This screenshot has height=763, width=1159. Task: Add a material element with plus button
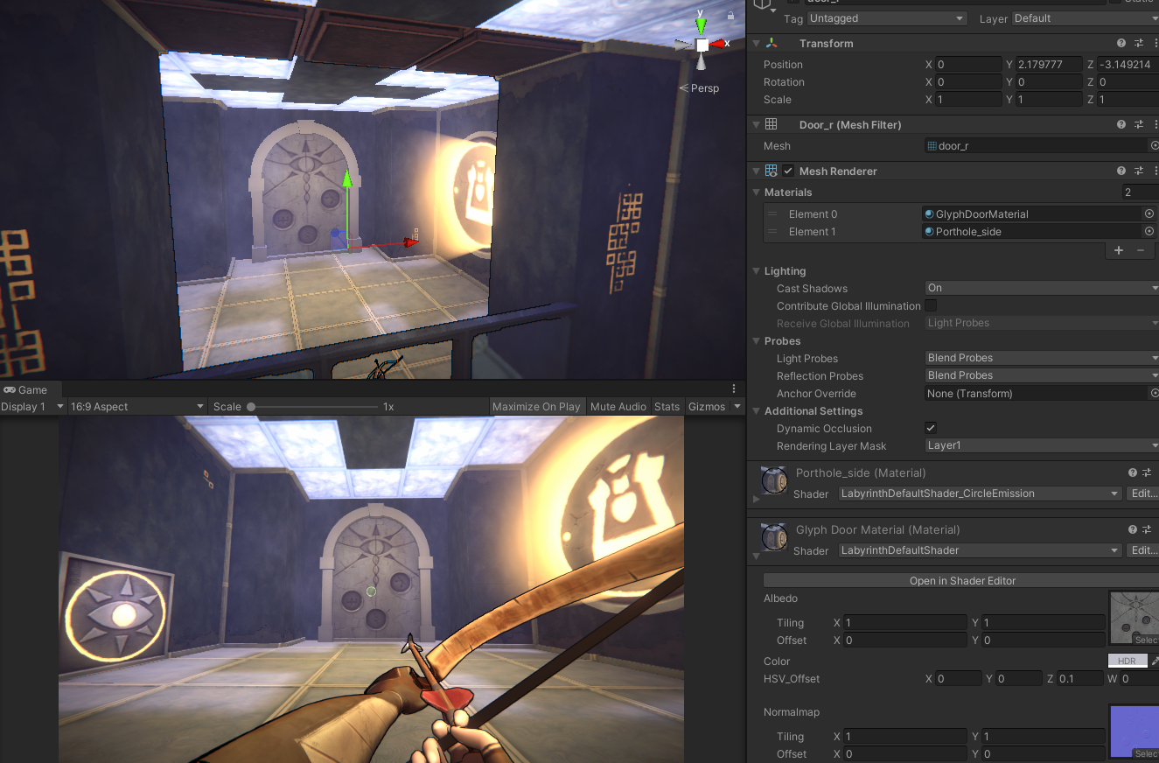[1118, 250]
